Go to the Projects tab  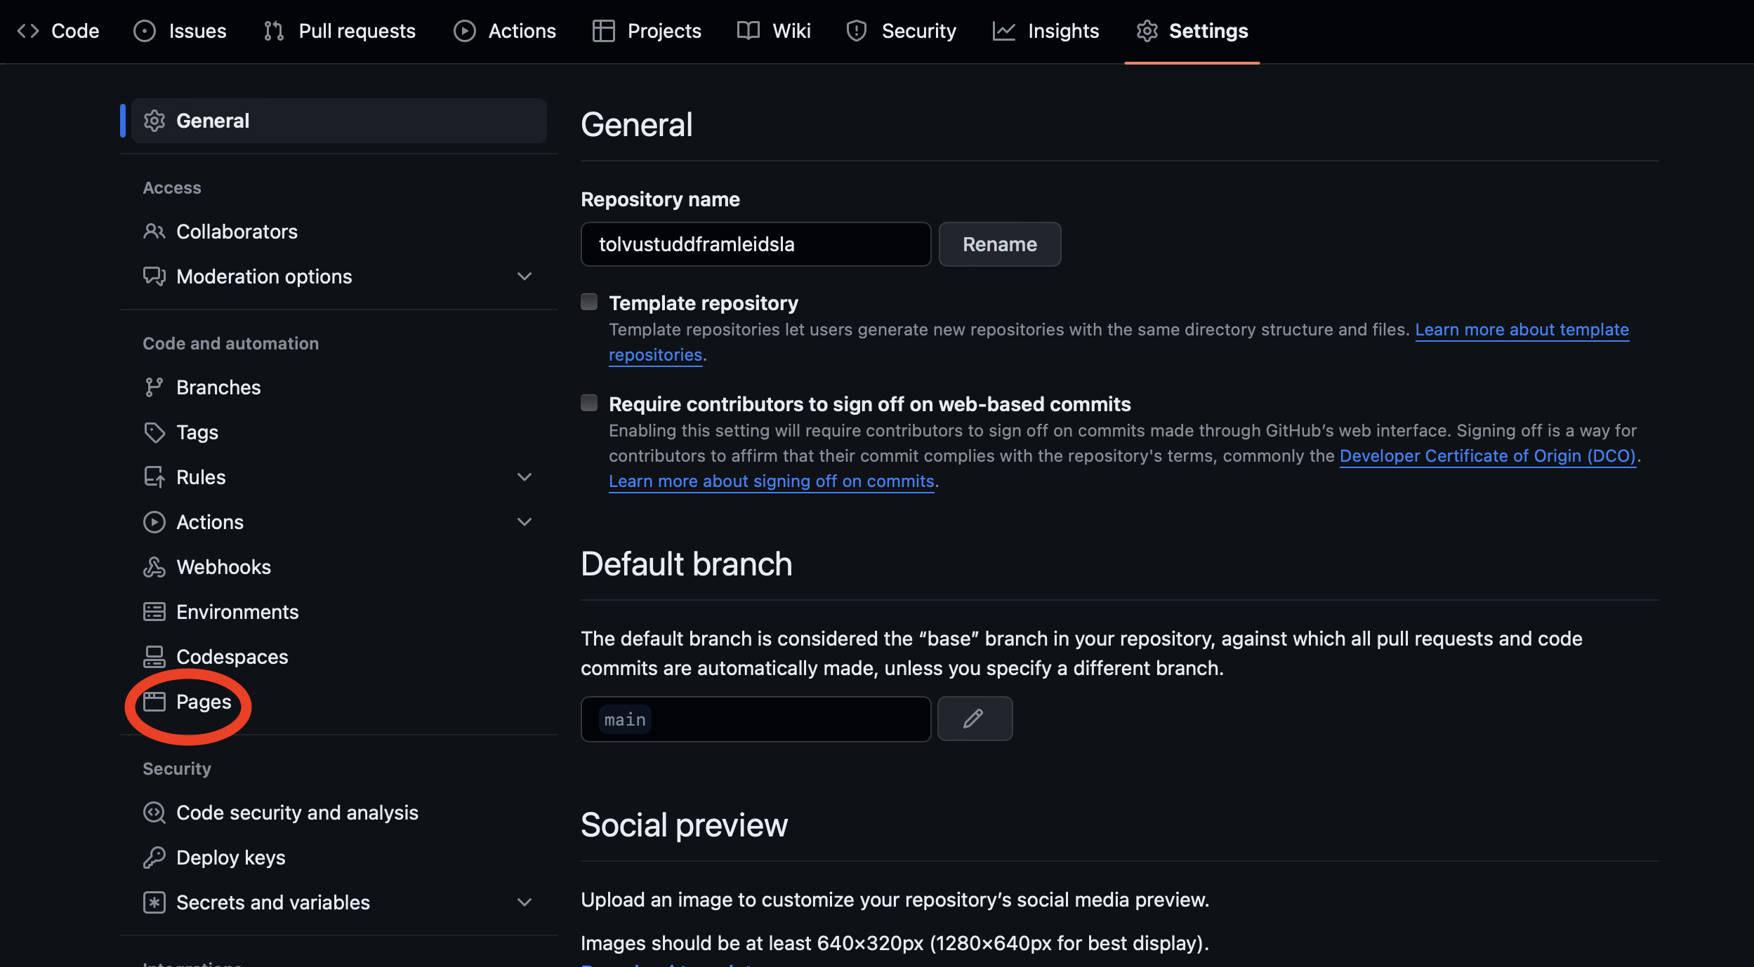coord(647,31)
